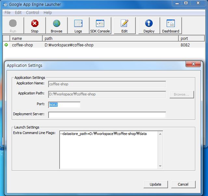Open the Help menu

point(48,13)
